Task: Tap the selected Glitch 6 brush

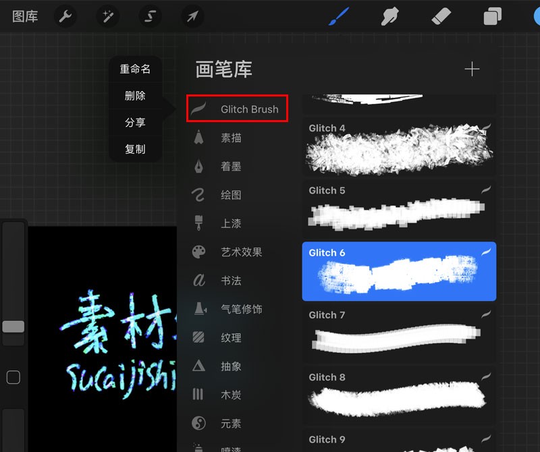Action: 399,271
